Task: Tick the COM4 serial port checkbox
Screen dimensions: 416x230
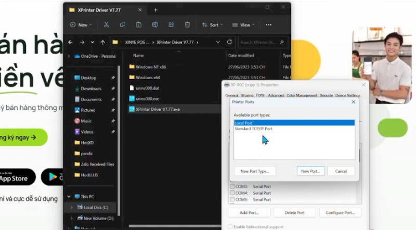Action: coord(232,193)
